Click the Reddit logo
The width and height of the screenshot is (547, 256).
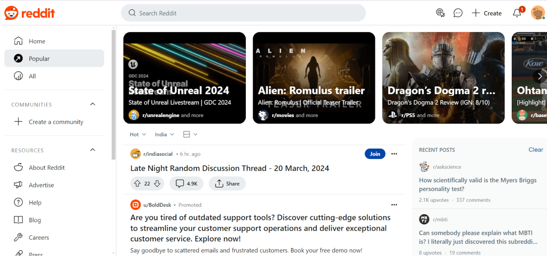[x=30, y=13]
